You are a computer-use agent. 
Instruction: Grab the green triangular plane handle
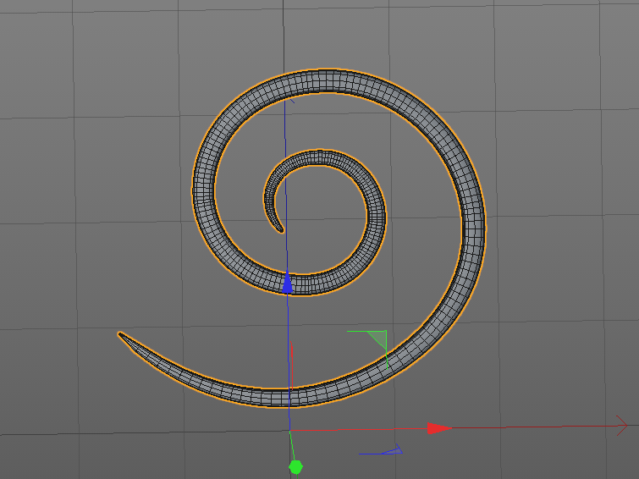(378, 339)
